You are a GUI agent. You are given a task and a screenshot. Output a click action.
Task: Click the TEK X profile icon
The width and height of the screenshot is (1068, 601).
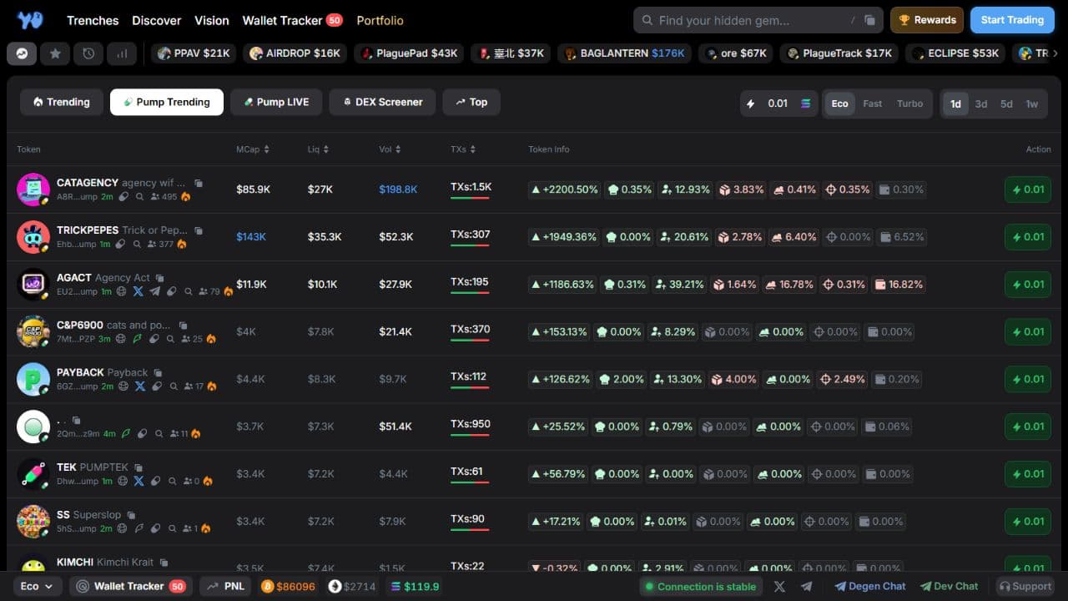[x=139, y=482]
